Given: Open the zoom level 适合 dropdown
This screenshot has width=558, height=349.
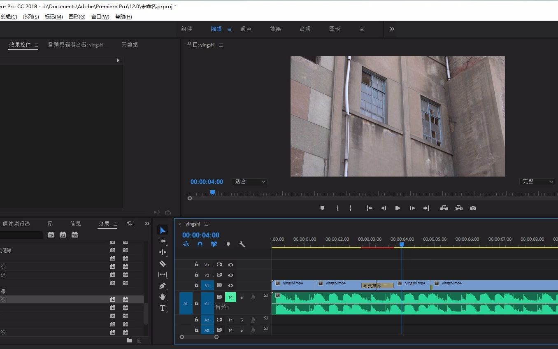Looking at the screenshot, I should point(249,181).
